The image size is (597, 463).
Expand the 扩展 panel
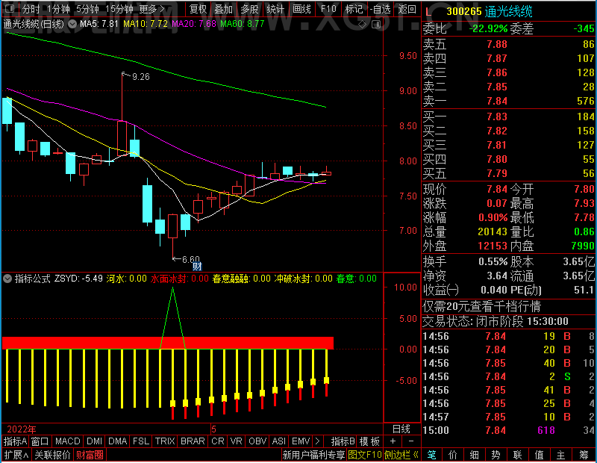(16, 455)
